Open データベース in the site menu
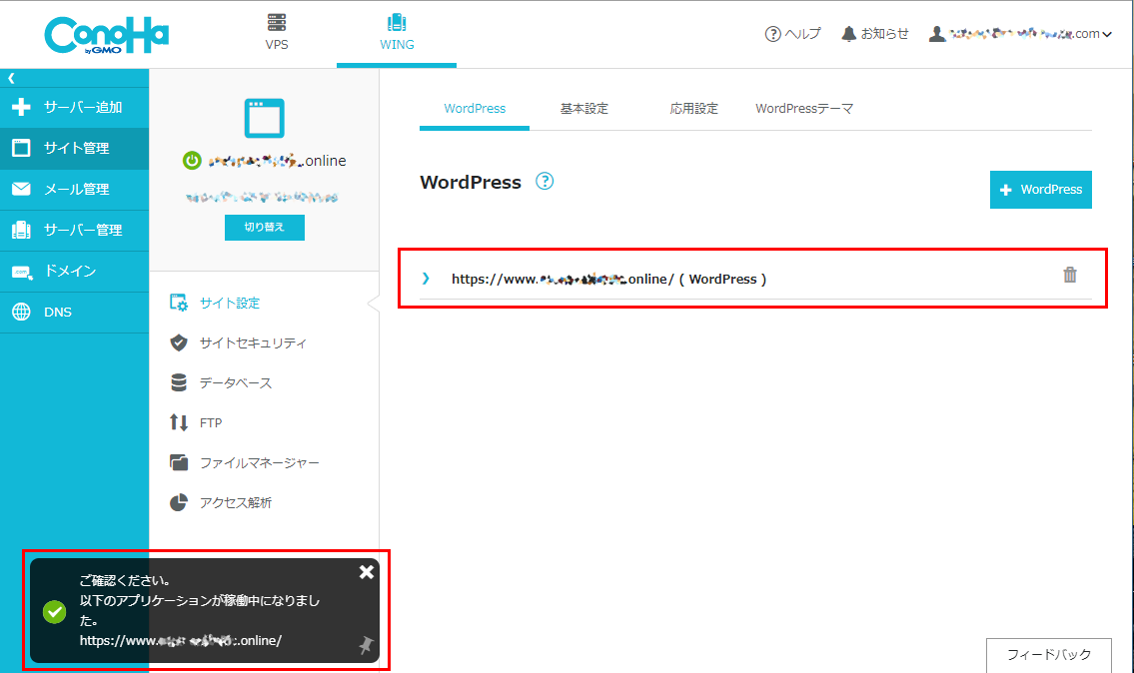Image resolution: width=1134 pixels, height=673 pixels. click(x=235, y=383)
